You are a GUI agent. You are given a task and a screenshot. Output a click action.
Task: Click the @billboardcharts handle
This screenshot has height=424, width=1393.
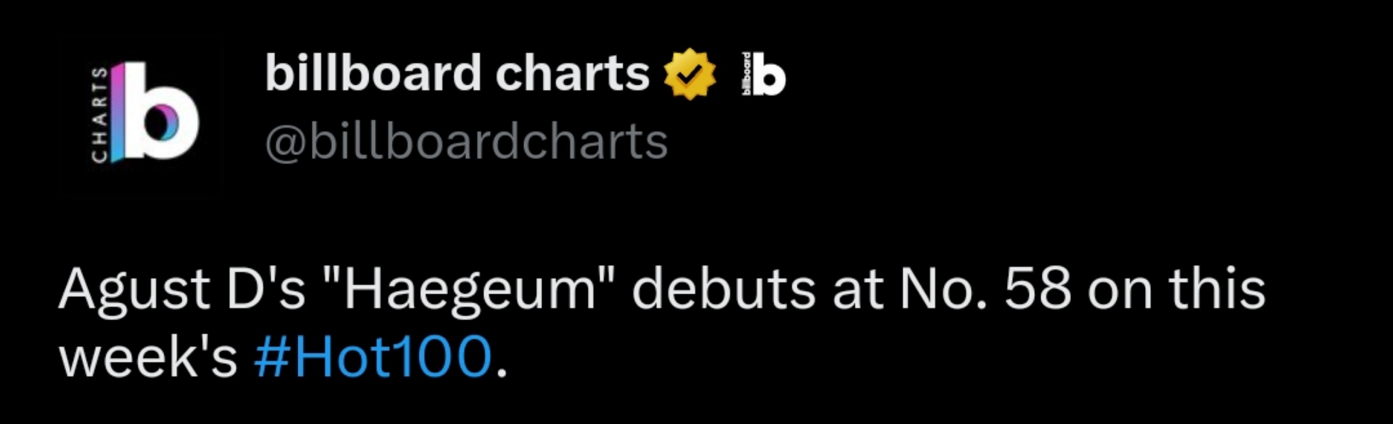tap(466, 141)
